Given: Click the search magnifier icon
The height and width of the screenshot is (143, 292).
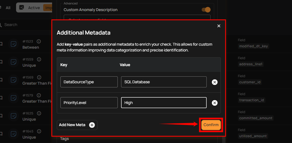Looking at the screenshot, I should point(1,25).
